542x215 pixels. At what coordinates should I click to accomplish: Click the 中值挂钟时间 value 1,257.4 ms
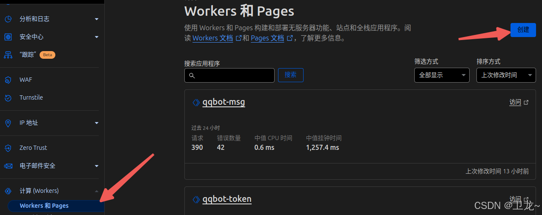[323, 148]
